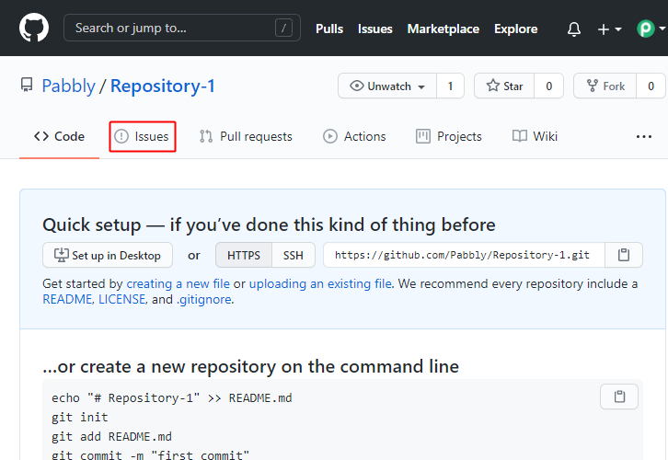Switch to the Code tab
This screenshot has width=668, height=460.
tap(59, 136)
